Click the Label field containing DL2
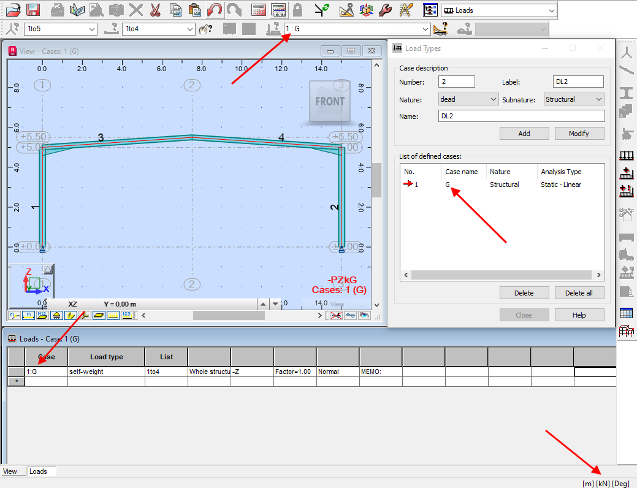Image resolution: width=637 pixels, height=488 pixels. pyautogui.click(x=578, y=82)
